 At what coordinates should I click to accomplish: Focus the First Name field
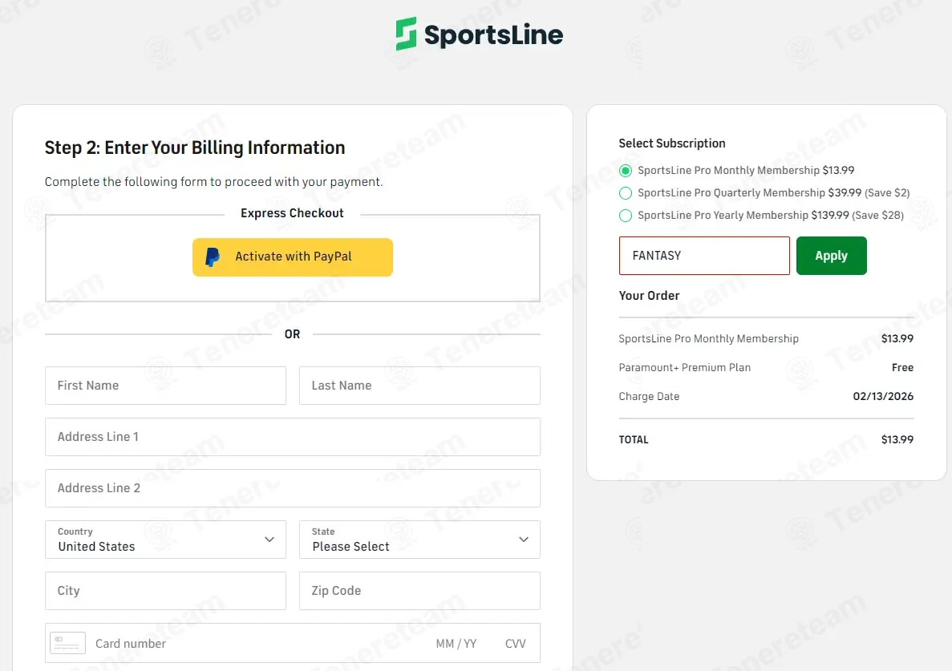point(165,386)
